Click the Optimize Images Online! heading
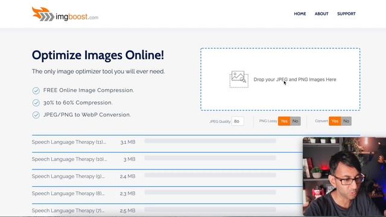This screenshot has width=386, height=217. 98,55
